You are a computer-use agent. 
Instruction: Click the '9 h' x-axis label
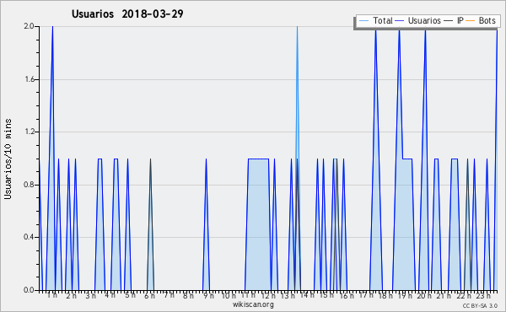(x=208, y=295)
